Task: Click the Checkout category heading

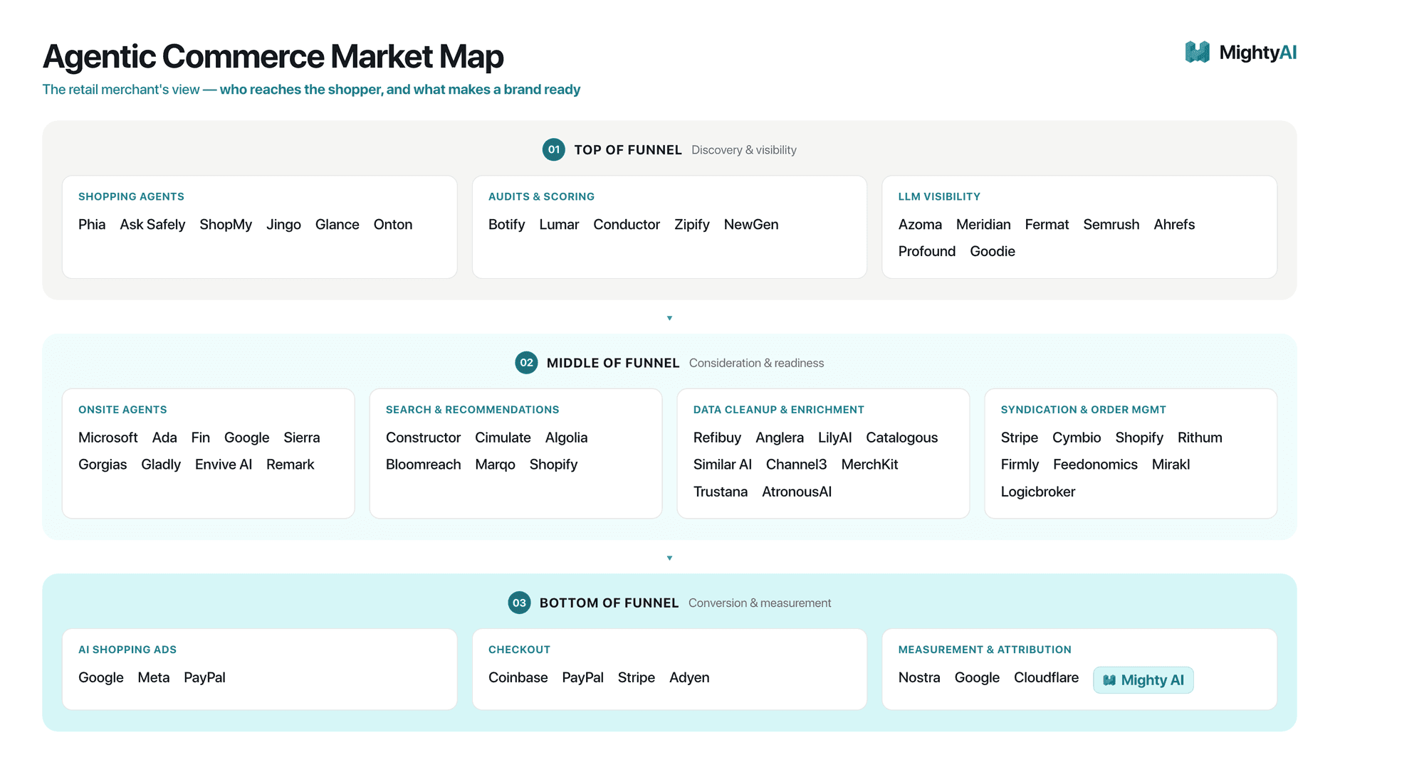Action: pyautogui.click(x=519, y=650)
